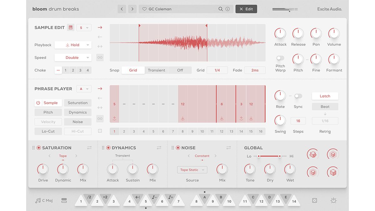Click the keyboard layout icon beside C Maj
Viewport: 375px width, 211px height.
click(64, 201)
